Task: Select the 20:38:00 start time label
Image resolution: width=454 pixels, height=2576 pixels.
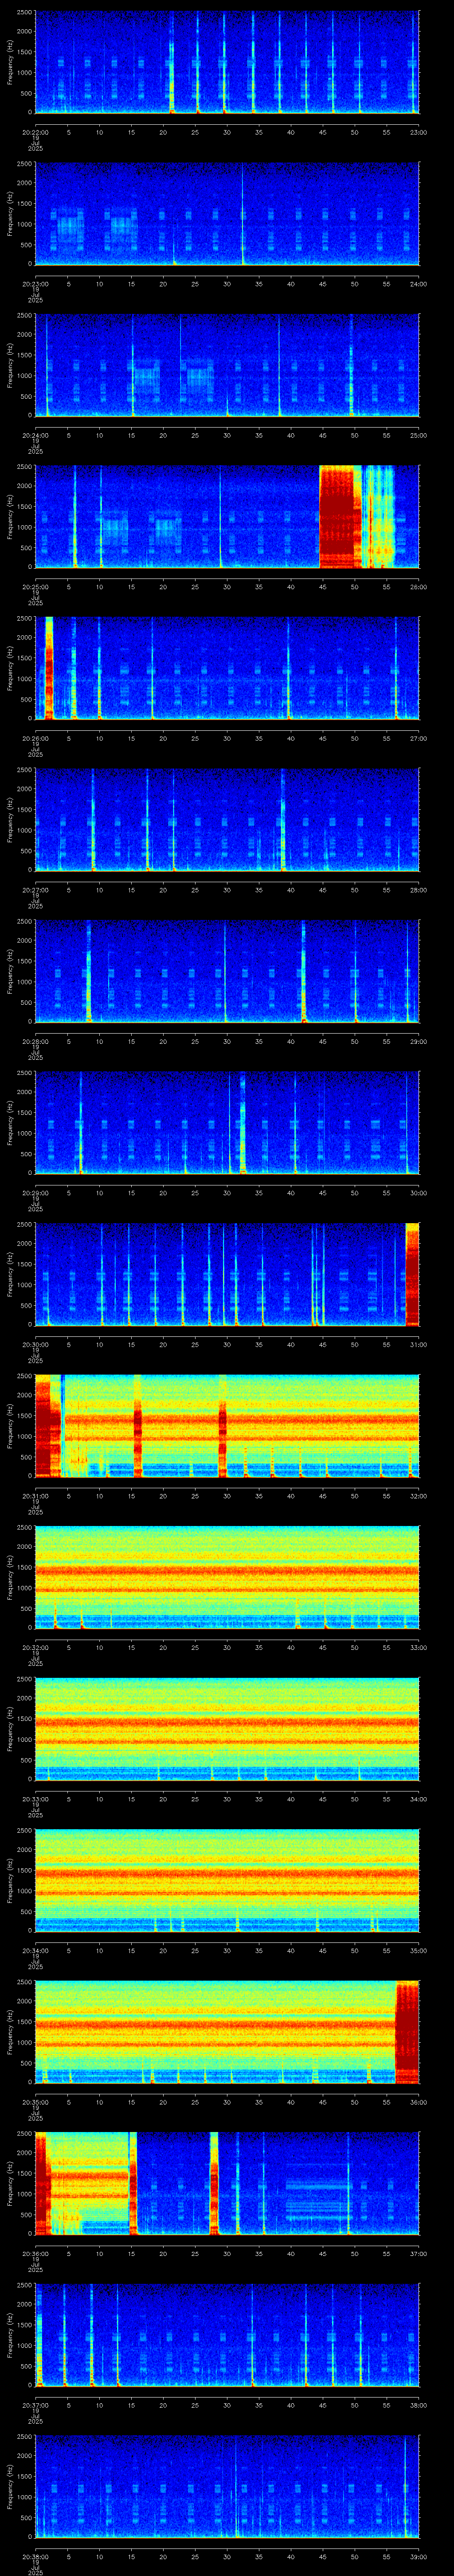Action: pyautogui.click(x=35, y=2556)
